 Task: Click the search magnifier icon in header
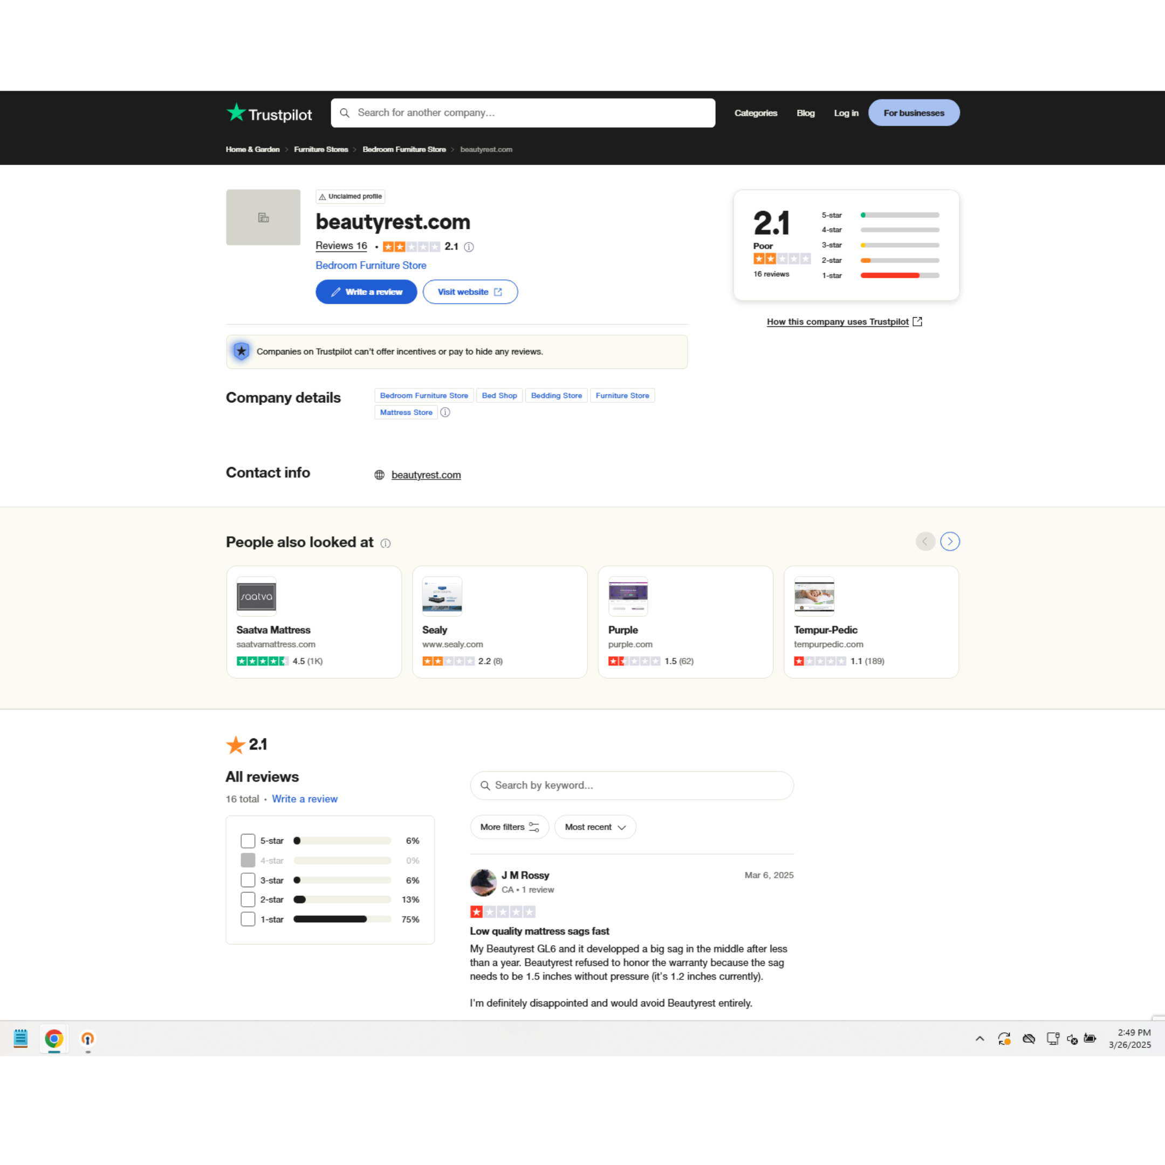(x=344, y=113)
